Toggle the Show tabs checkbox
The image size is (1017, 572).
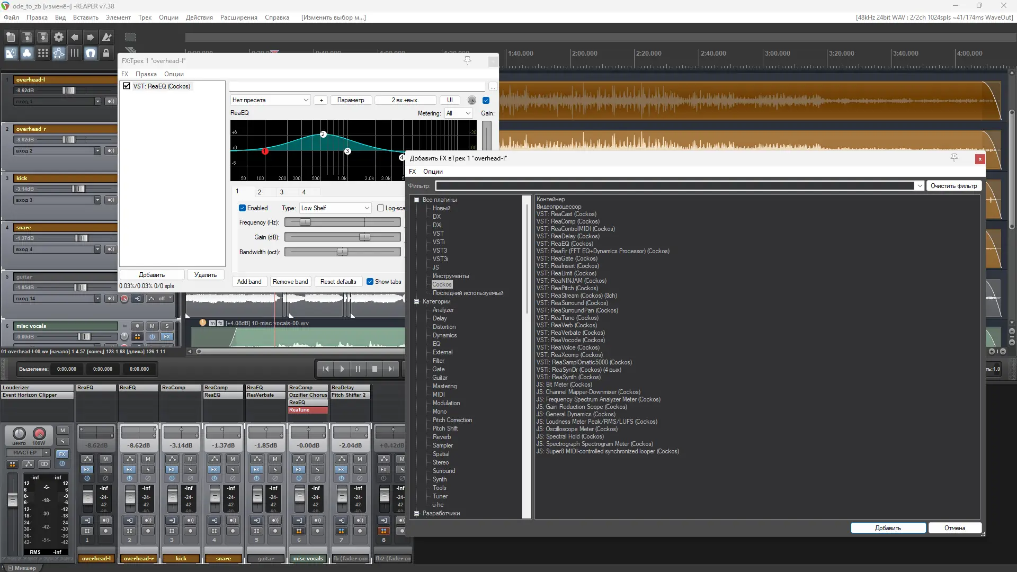coord(370,282)
